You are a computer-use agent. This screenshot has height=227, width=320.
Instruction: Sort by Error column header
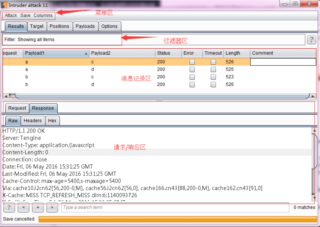coord(192,53)
